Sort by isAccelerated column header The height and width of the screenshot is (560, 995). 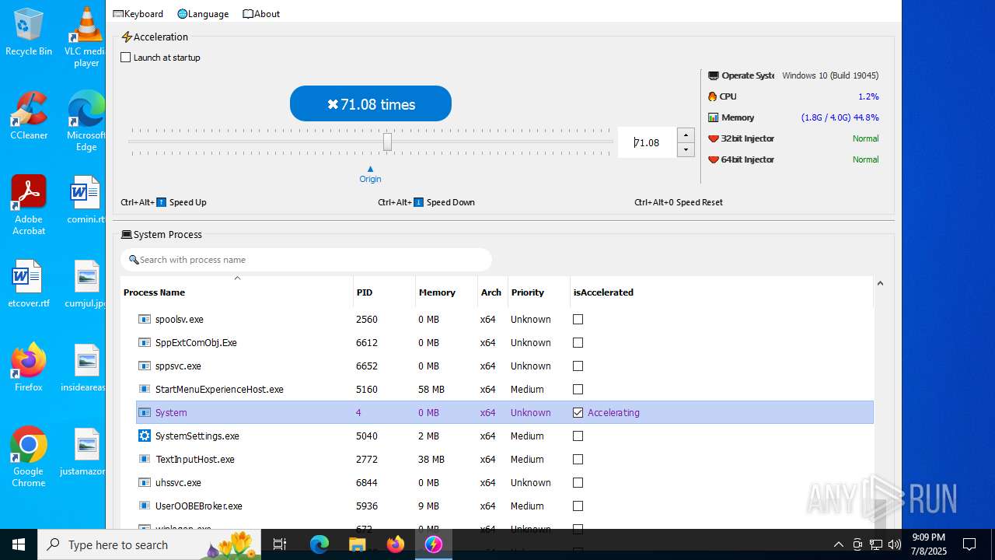721,292
